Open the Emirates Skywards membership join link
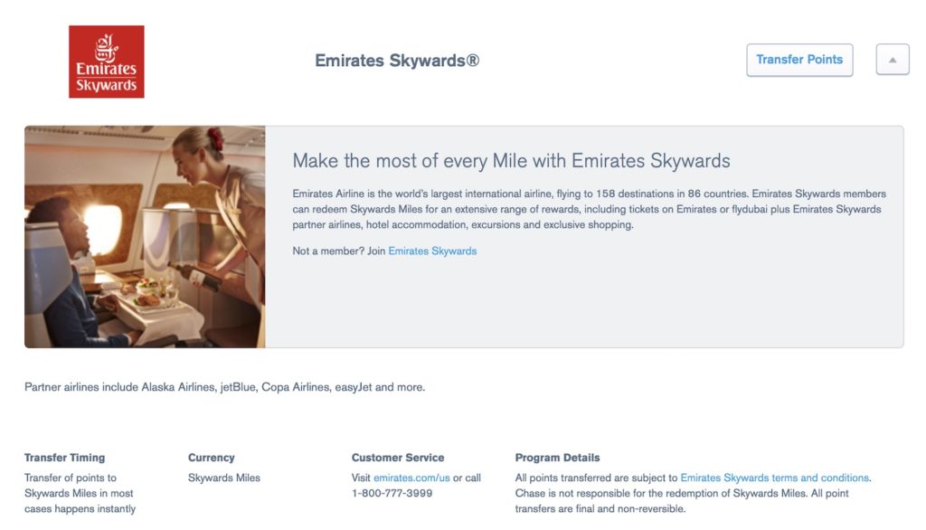This screenshot has width=926, height=530. pos(431,251)
